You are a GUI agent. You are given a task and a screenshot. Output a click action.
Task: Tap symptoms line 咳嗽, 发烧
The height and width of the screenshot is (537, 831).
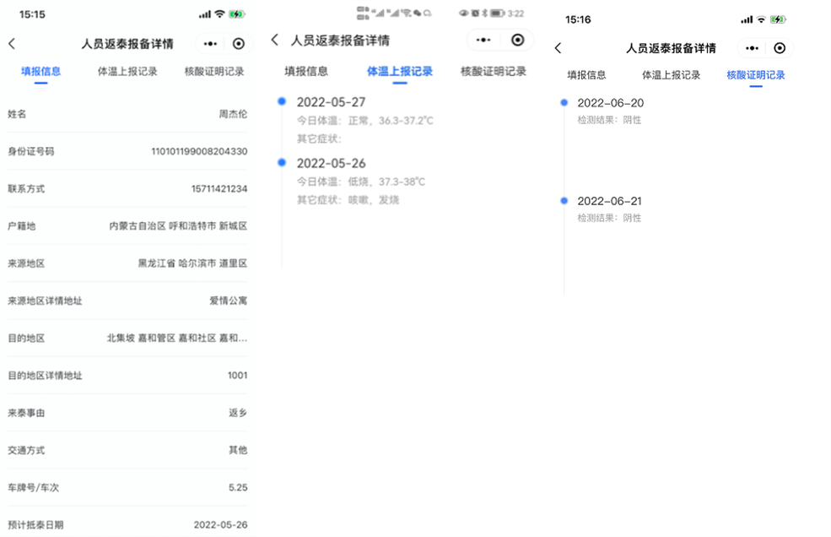[348, 200]
